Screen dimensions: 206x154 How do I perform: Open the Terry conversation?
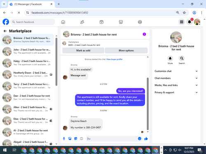28,86
